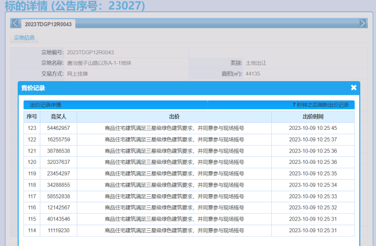Click bidder number 38786538
The height and width of the screenshot is (246, 376).
click(x=58, y=151)
